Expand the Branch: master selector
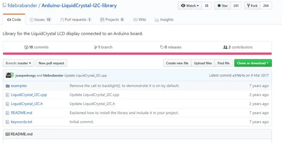 tap(18, 63)
